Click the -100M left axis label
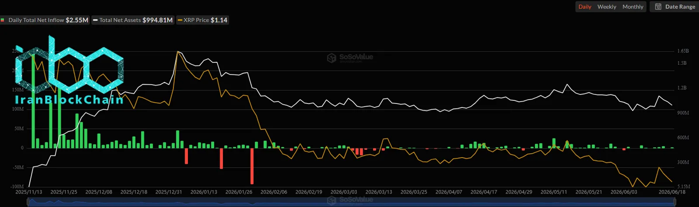This screenshot has width=699, height=207. click(17, 186)
